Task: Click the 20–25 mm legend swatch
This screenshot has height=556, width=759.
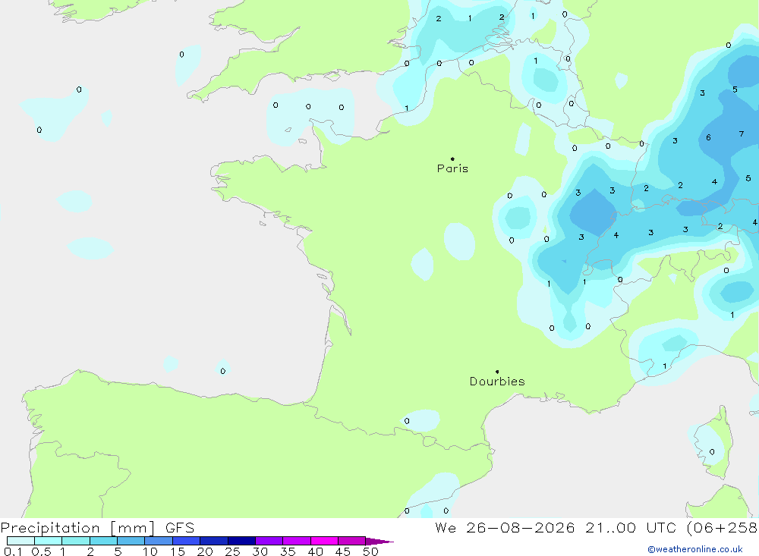Action: [214, 541]
